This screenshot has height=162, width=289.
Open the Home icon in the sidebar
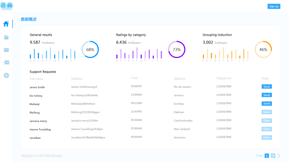6,24
